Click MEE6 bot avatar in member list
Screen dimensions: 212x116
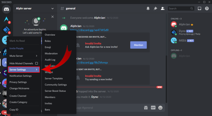coord(174,41)
